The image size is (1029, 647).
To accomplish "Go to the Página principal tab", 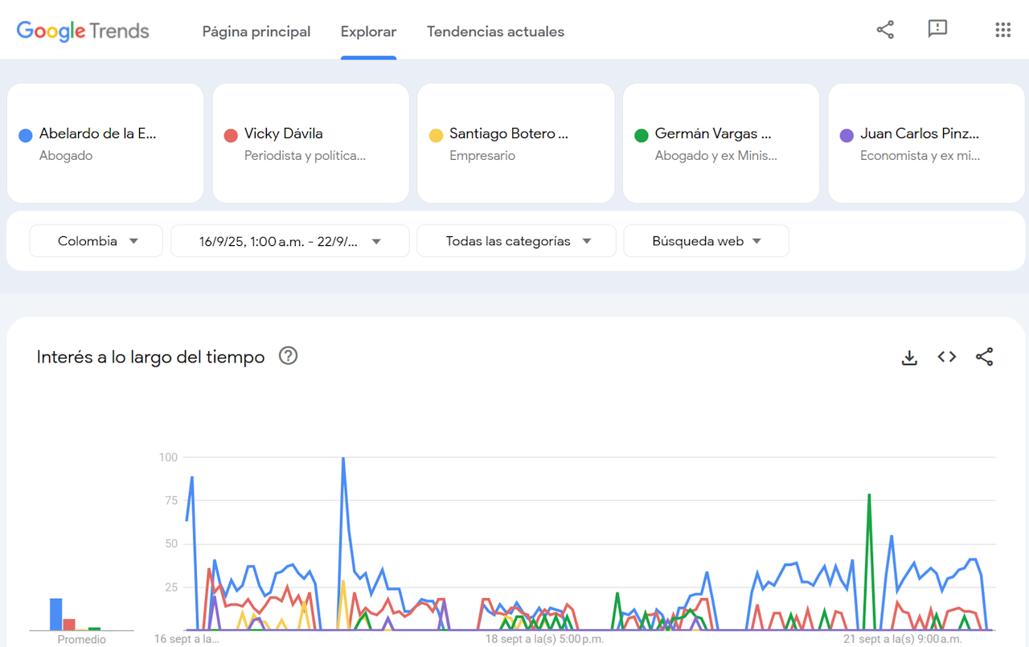I will (x=256, y=31).
